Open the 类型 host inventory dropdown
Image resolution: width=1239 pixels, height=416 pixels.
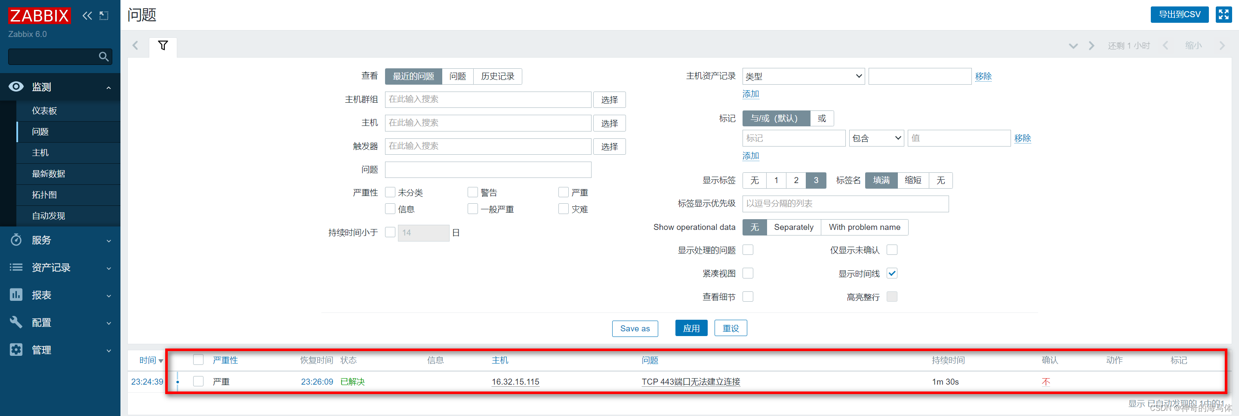pyautogui.click(x=803, y=76)
